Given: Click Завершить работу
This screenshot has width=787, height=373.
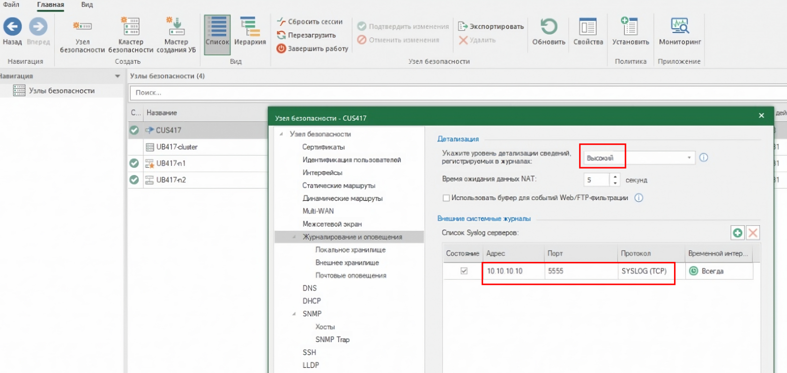Looking at the screenshot, I should (312, 48).
